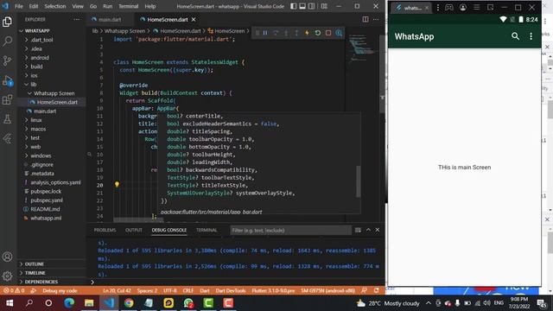Toggle secondary side bar layout icon
This screenshot has height=311, width=553.
[x=312, y=6]
